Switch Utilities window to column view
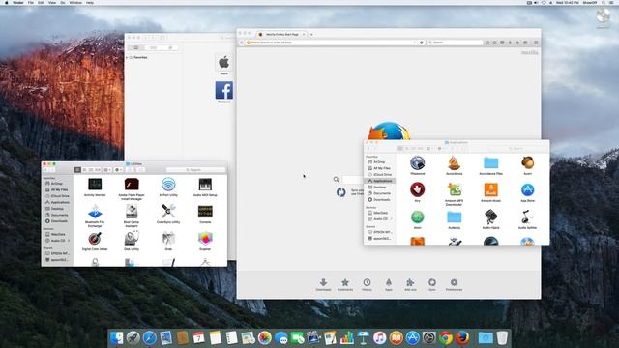The height and width of the screenshot is (348, 619). [x=91, y=170]
